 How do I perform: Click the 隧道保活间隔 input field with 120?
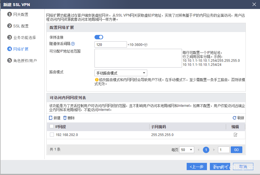[x=111, y=45]
